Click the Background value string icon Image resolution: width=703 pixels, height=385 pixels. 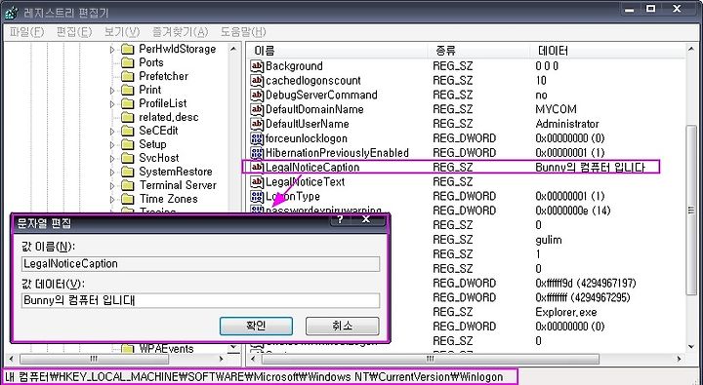(257, 66)
